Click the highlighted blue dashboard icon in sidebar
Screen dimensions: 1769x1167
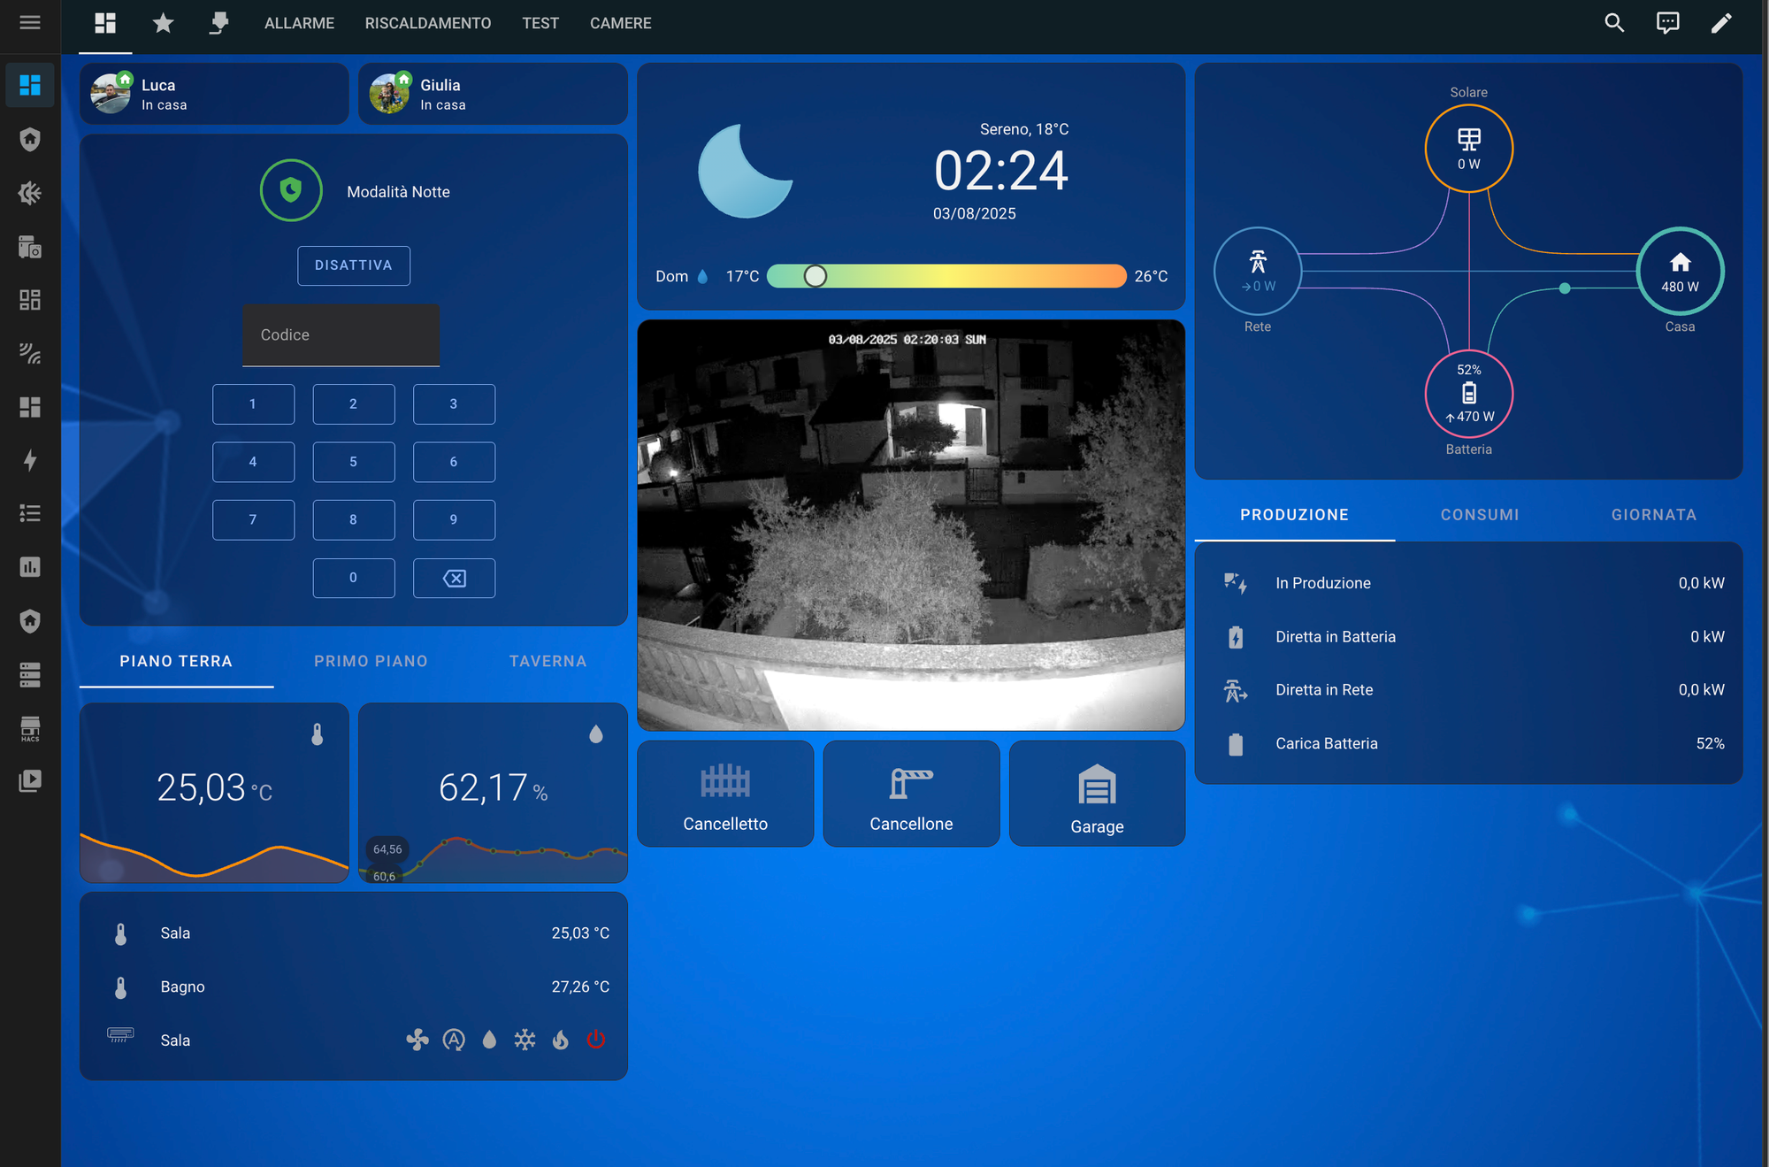tap(30, 85)
